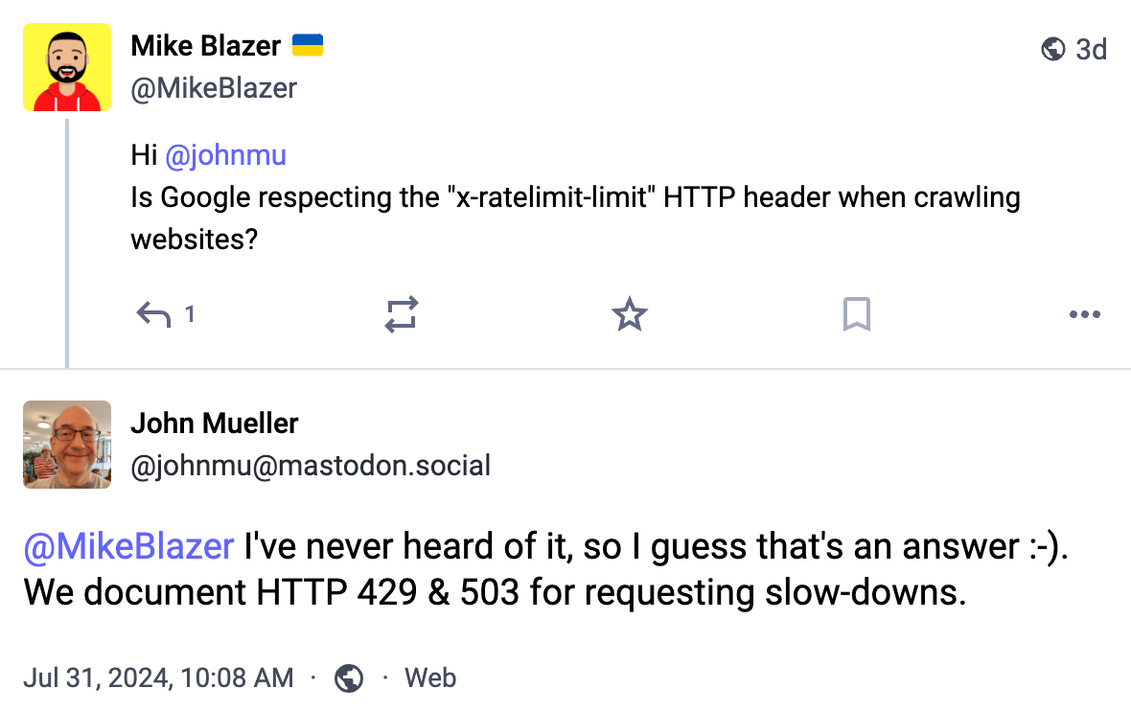1131x711 pixels.
Task: Favorite the post with the star icon
Action: point(629,314)
